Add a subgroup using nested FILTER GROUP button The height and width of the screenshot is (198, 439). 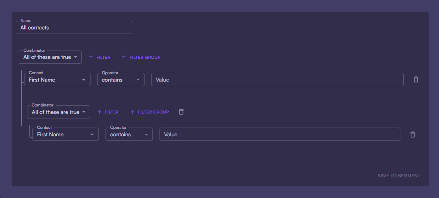click(x=153, y=112)
